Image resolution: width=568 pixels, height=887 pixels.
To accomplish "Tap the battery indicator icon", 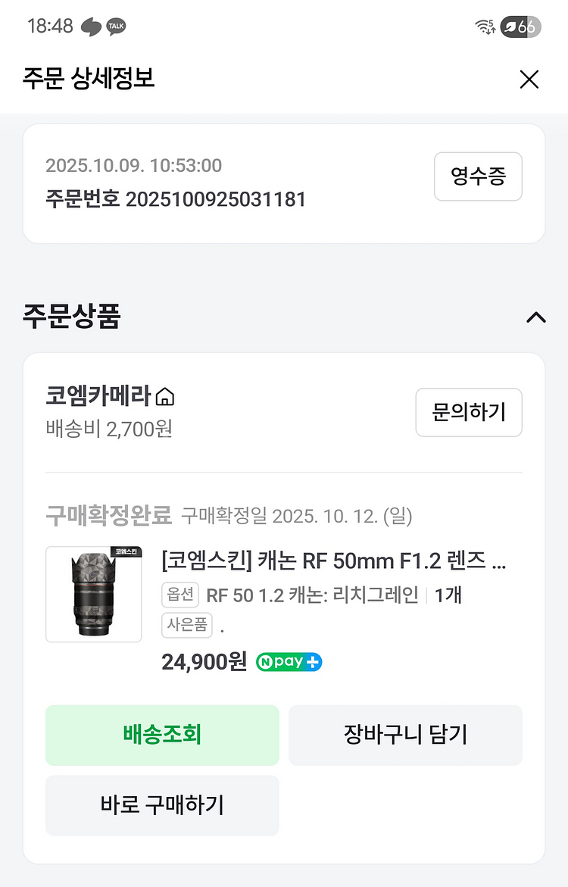I will [x=519, y=27].
